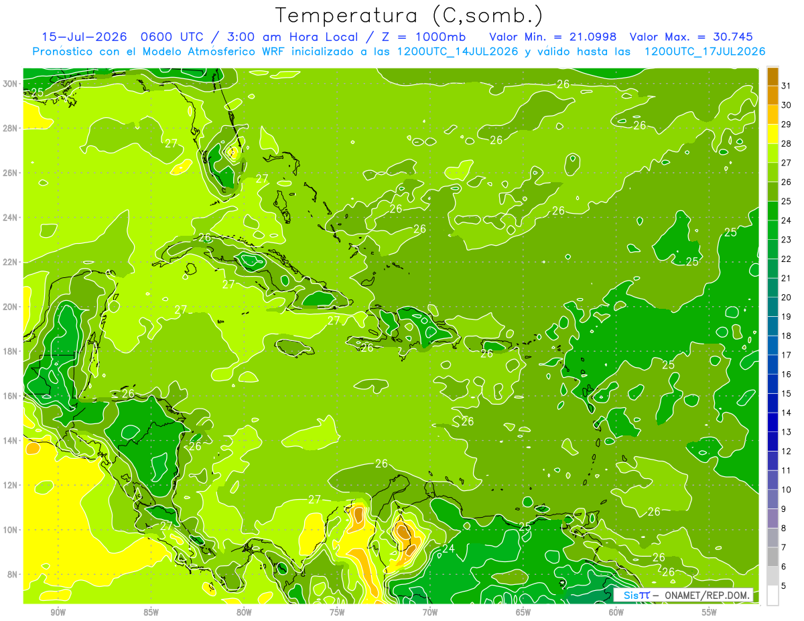The height and width of the screenshot is (621, 804).
Task: Click the 8N latitude axis label
Action: pyautogui.click(x=13, y=574)
